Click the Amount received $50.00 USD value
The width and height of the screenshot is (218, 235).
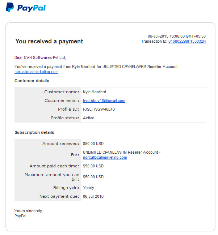point(93,144)
